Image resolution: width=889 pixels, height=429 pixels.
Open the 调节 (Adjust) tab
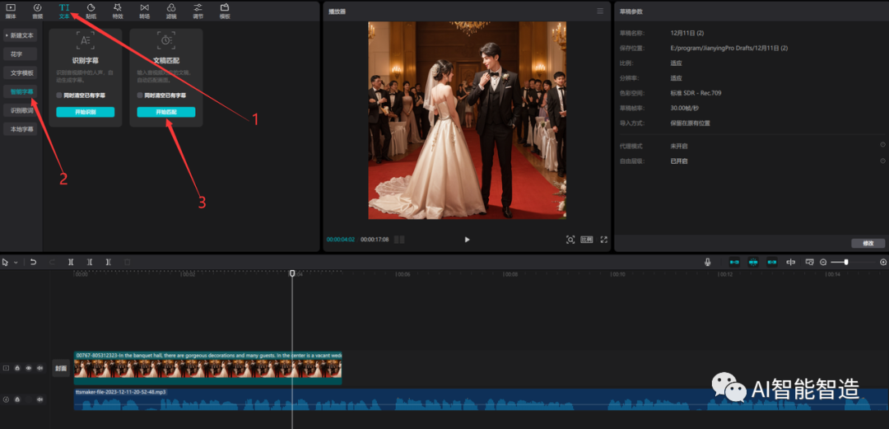point(198,11)
